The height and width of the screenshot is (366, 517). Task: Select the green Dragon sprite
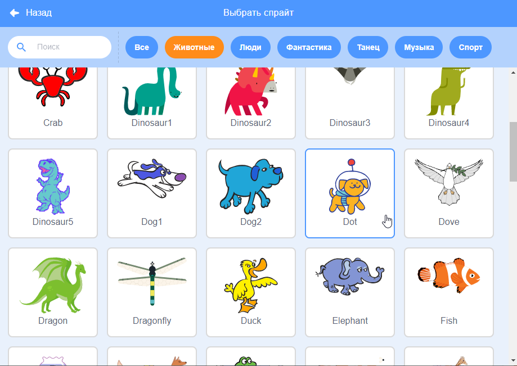(x=53, y=292)
